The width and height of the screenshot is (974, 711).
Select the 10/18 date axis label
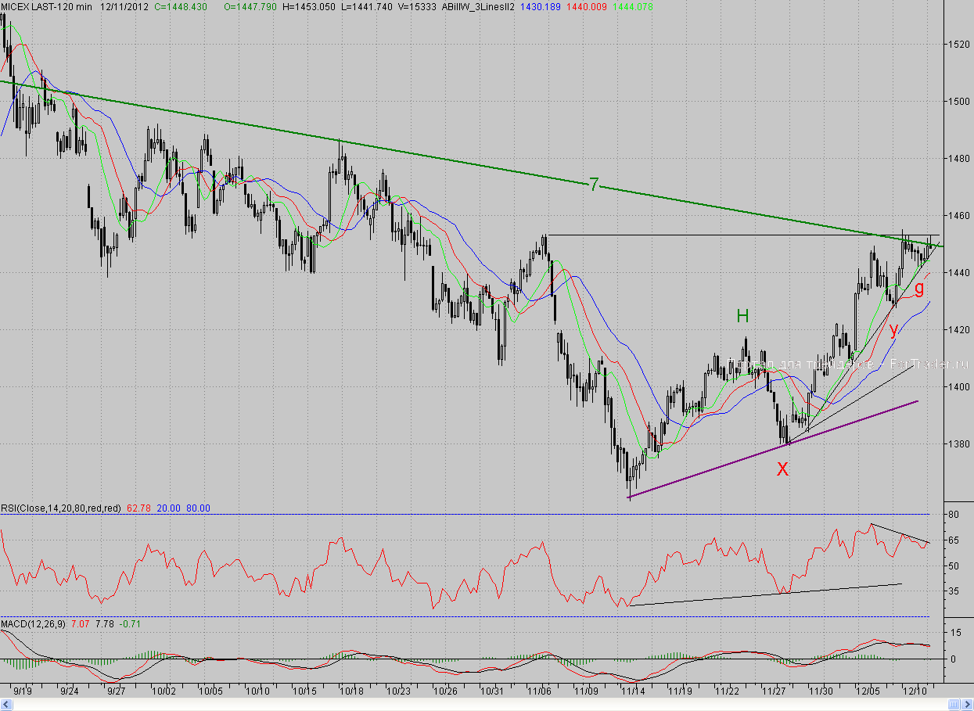pyautogui.click(x=351, y=691)
